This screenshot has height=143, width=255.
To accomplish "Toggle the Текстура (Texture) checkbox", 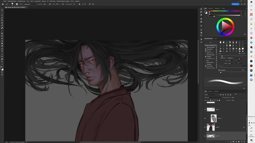I will pos(206,51).
